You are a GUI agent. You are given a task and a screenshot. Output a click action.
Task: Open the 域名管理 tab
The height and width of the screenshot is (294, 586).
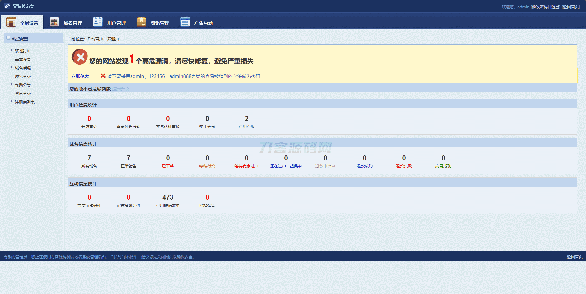point(72,23)
